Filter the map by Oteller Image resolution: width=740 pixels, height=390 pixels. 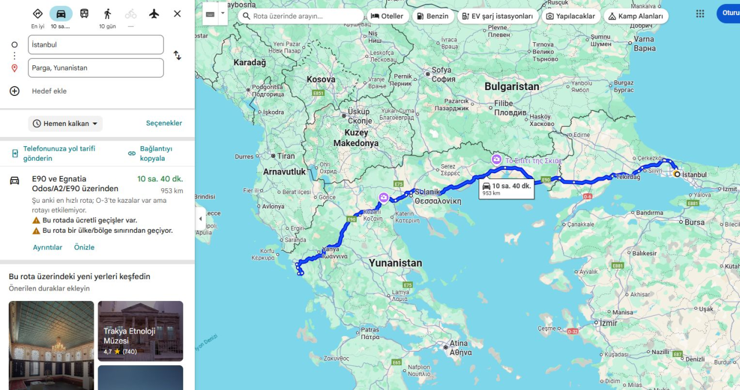point(387,16)
